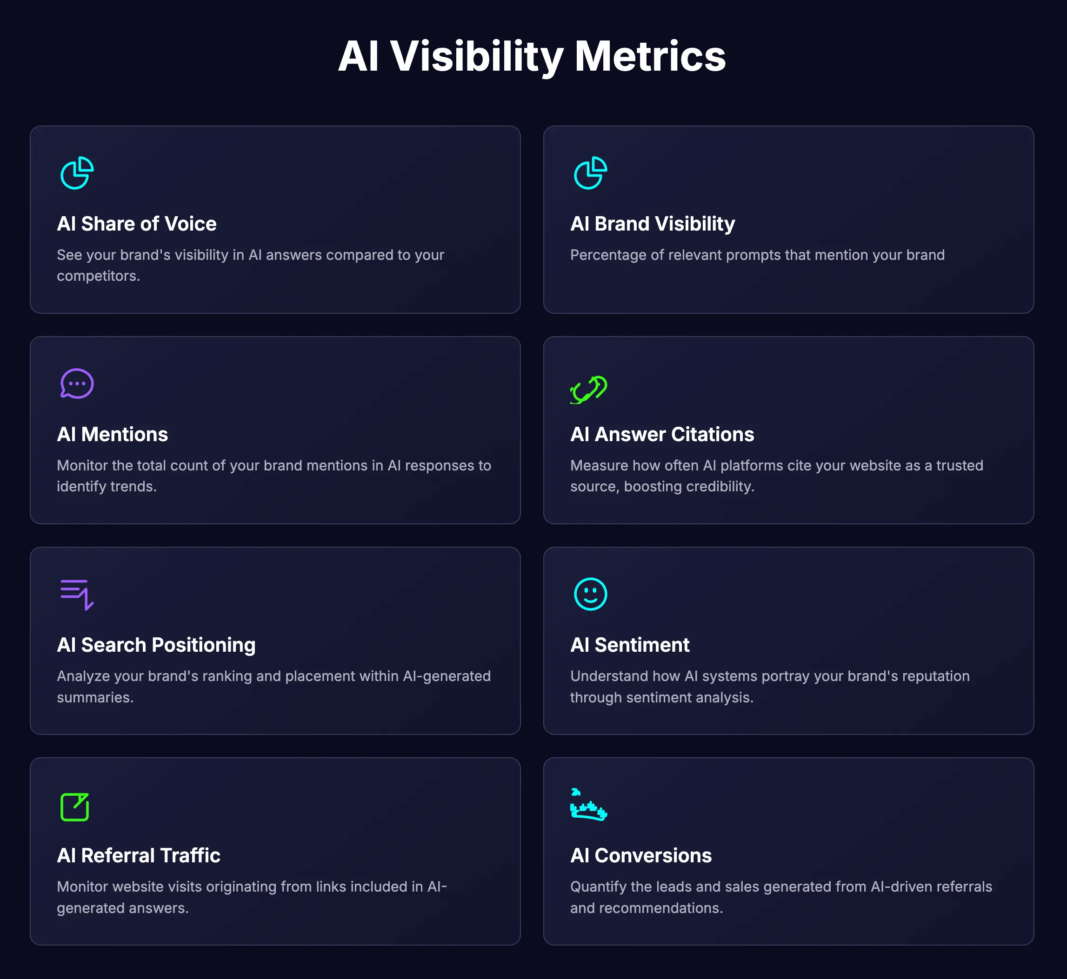The image size is (1067, 979).
Task: Select the AI Search Positioning title
Action: pyautogui.click(x=156, y=645)
